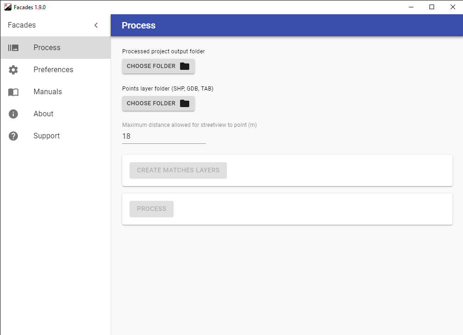
Task: Open the Support menu item
Action: (x=56, y=136)
